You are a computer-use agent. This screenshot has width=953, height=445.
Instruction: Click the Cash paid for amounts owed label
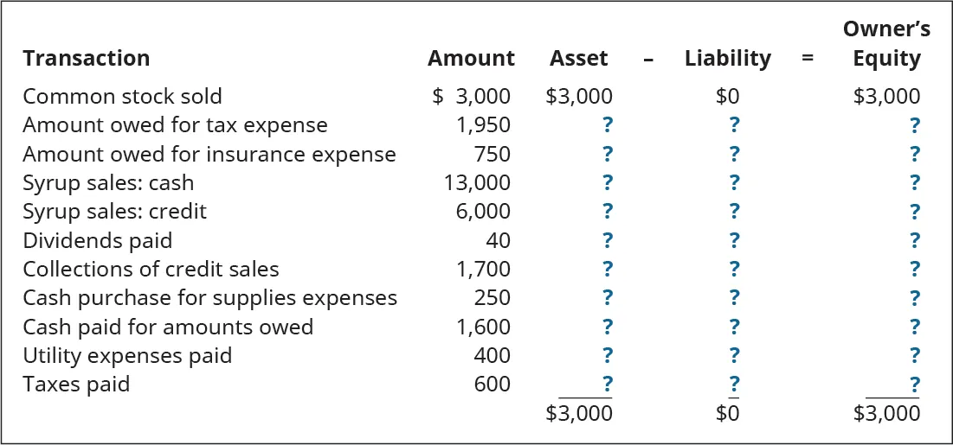pyautogui.click(x=168, y=327)
